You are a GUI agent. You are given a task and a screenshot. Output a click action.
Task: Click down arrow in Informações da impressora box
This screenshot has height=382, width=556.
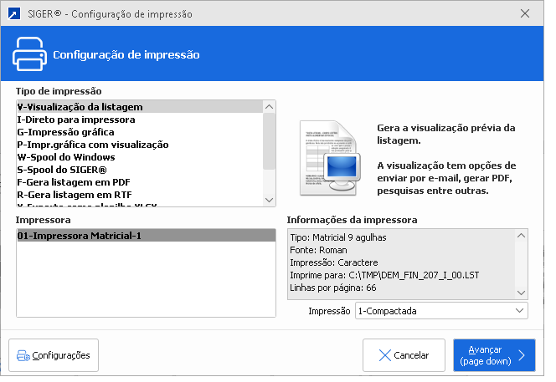[521, 293]
